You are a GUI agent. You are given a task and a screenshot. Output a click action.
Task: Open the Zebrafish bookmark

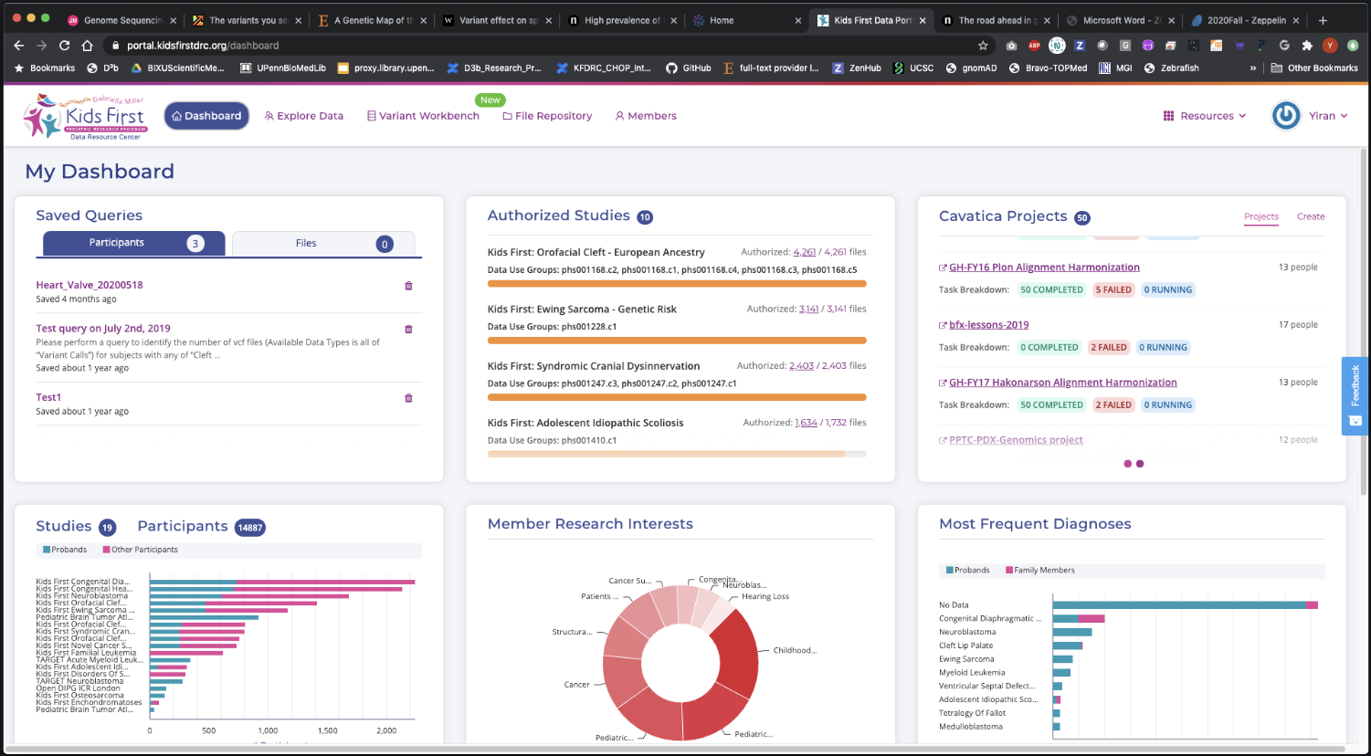(x=1171, y=68)
